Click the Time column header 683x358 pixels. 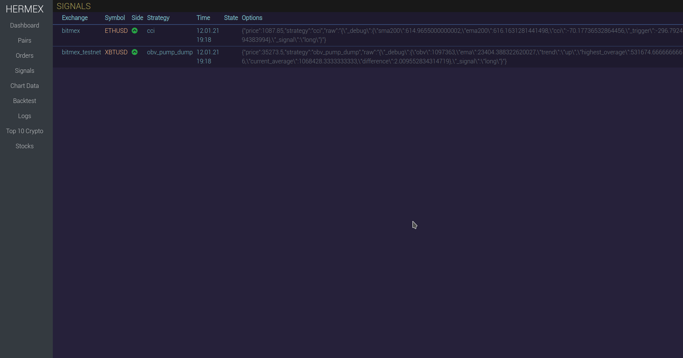pyautogui.click(x=203, y=18)
